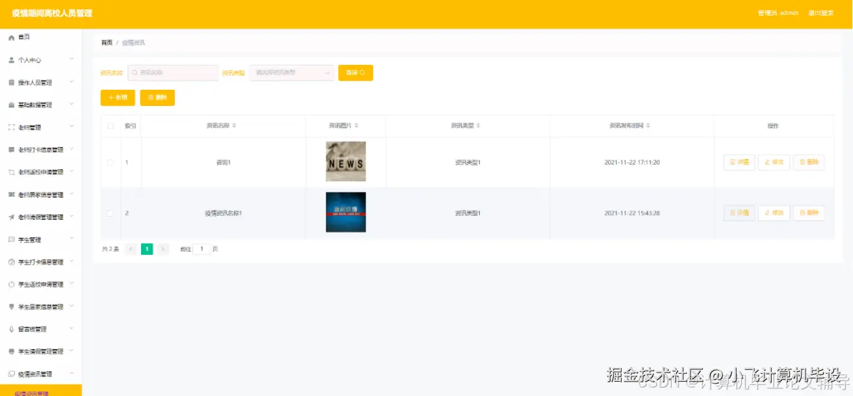Open the 资讯类型 dropdown filter
The height and width of the screenshot is (396, 853).
tap(292, 73)
